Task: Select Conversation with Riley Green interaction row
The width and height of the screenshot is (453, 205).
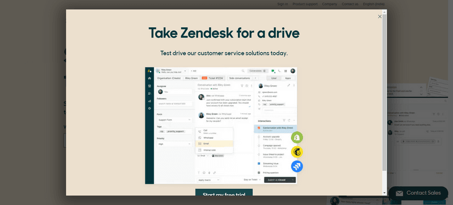Action: [275, 129]
